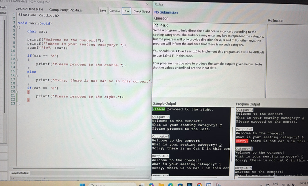This screenshot has width=308, height=186.
Task: Click the ENG language indicator in system tray
Action: (275, 183)
